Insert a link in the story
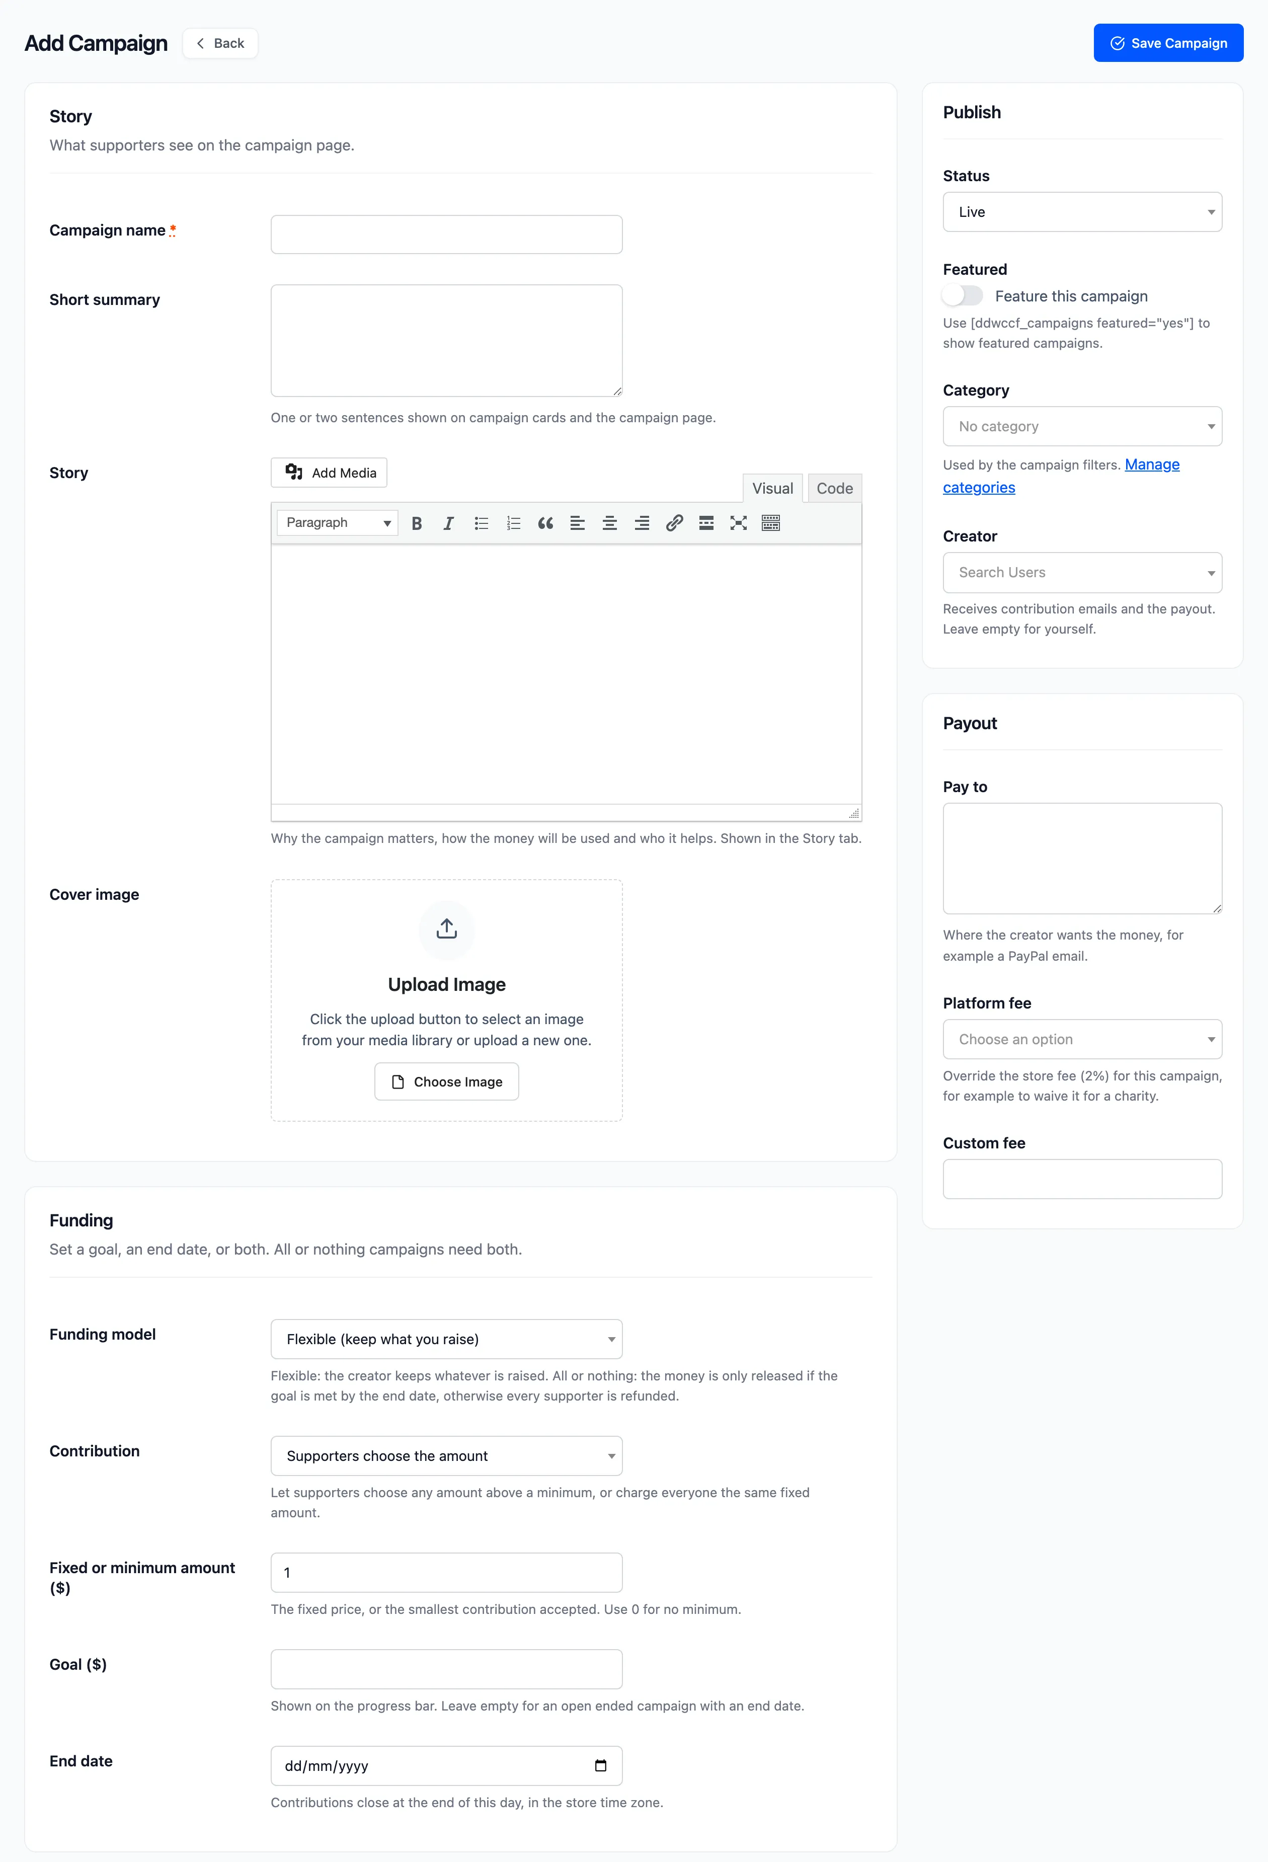This screenshot has height=1862, width=1268. tap(674, 523)
